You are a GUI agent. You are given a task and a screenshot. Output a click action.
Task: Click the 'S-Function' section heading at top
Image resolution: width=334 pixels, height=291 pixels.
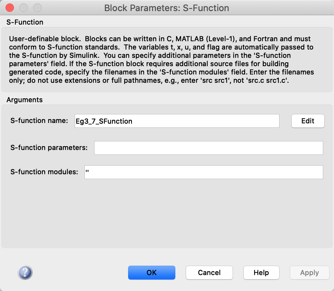click(x=25, y=22)
